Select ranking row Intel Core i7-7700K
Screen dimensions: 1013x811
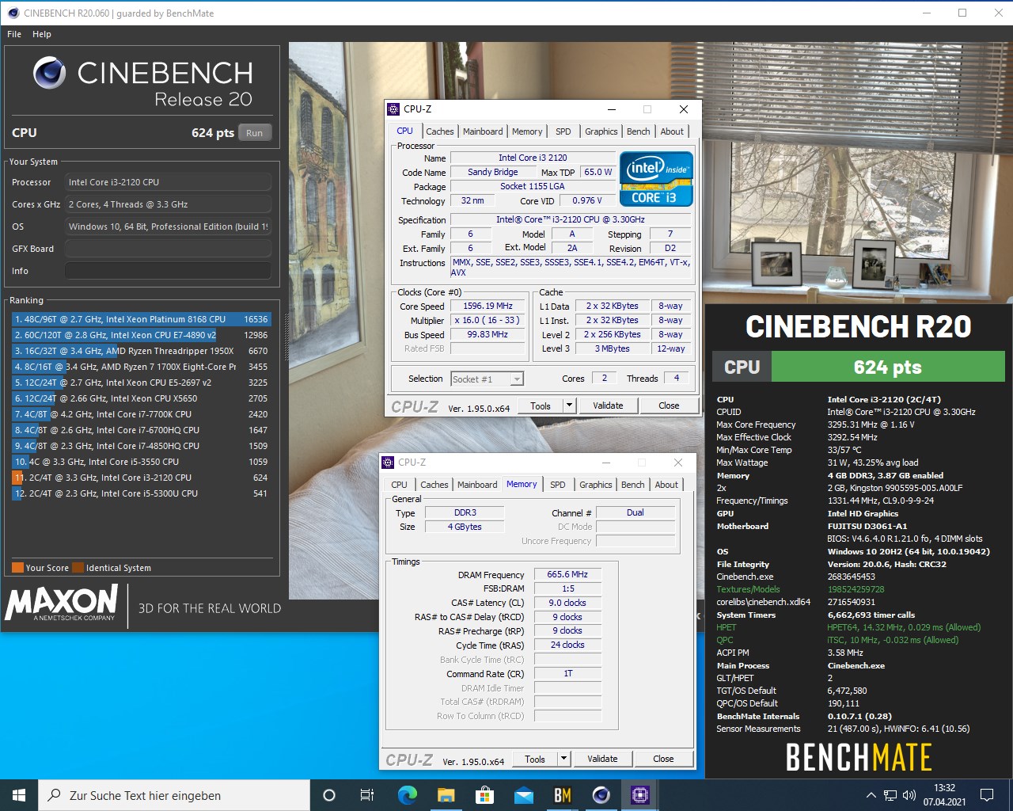tap(141, 414)
